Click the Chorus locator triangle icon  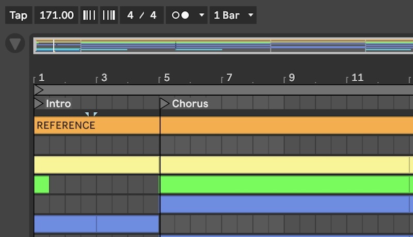tap(165, 103)
